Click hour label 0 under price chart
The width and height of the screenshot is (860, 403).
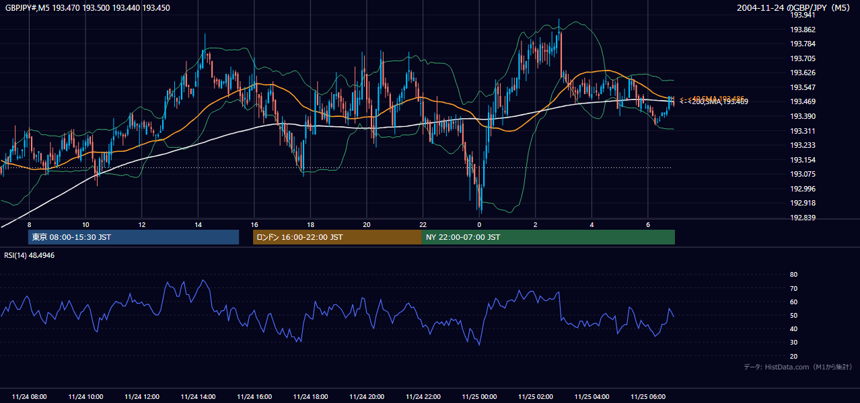coord(479,224)
